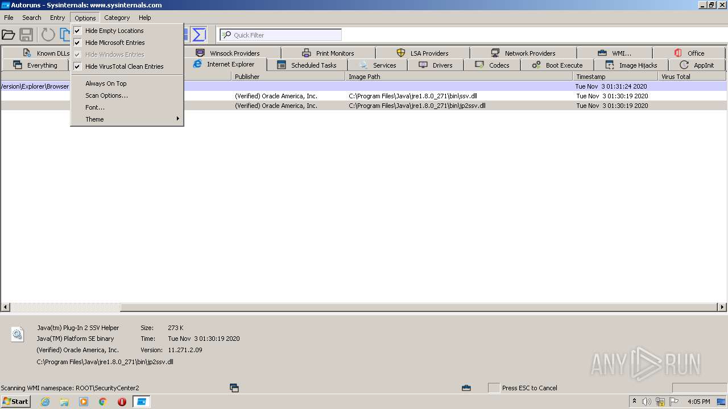The width and height of the screenshot is (728, 409).
Task: Click the Scheduled Tasks tab icon
Action: (282, 65)
